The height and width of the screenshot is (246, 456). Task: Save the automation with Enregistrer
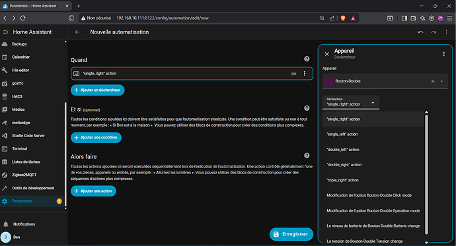pyautogui.click(x=291, y=234)
